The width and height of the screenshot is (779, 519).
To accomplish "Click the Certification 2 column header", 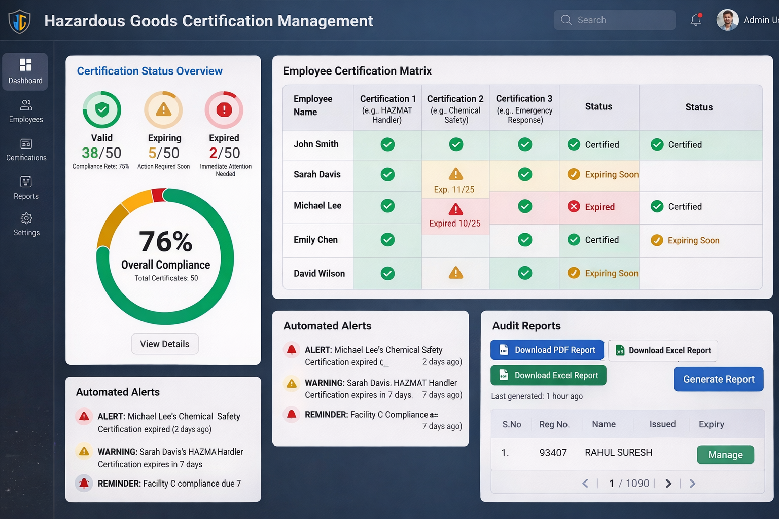I will click(x=455, y=108).
